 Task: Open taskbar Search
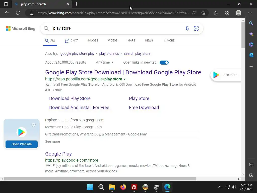101,187
